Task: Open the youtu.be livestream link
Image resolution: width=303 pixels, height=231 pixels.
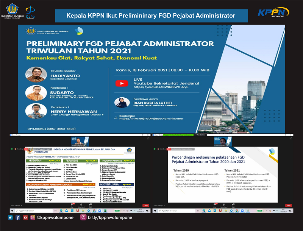Action: pos(161,87)
